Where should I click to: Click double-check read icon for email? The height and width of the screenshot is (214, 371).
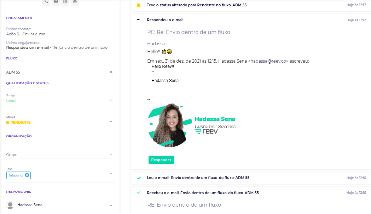click(x=139, y=178)
